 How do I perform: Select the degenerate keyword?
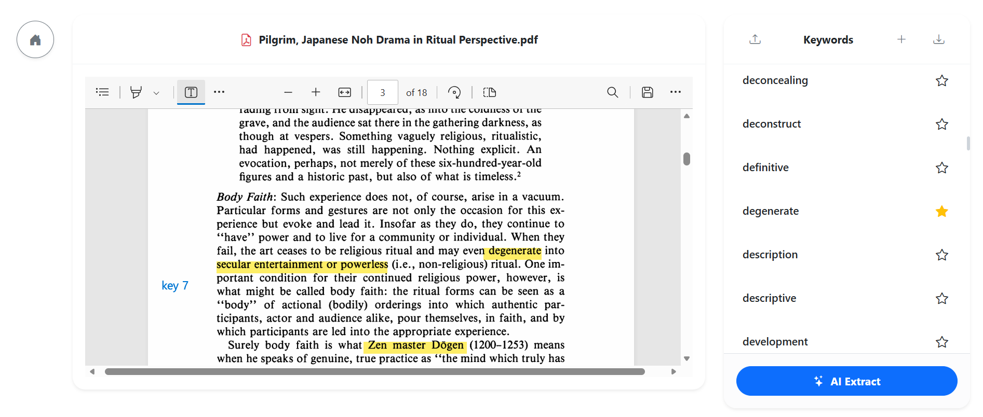(x=771, y=211)
